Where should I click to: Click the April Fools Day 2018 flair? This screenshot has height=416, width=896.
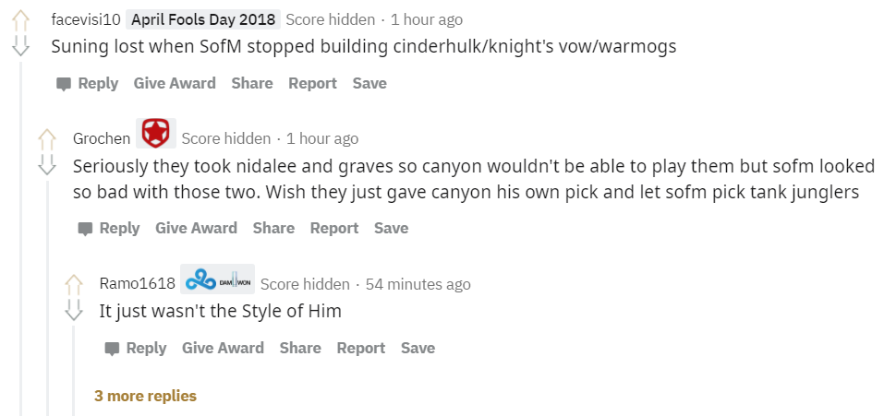[x=202, y=19]
